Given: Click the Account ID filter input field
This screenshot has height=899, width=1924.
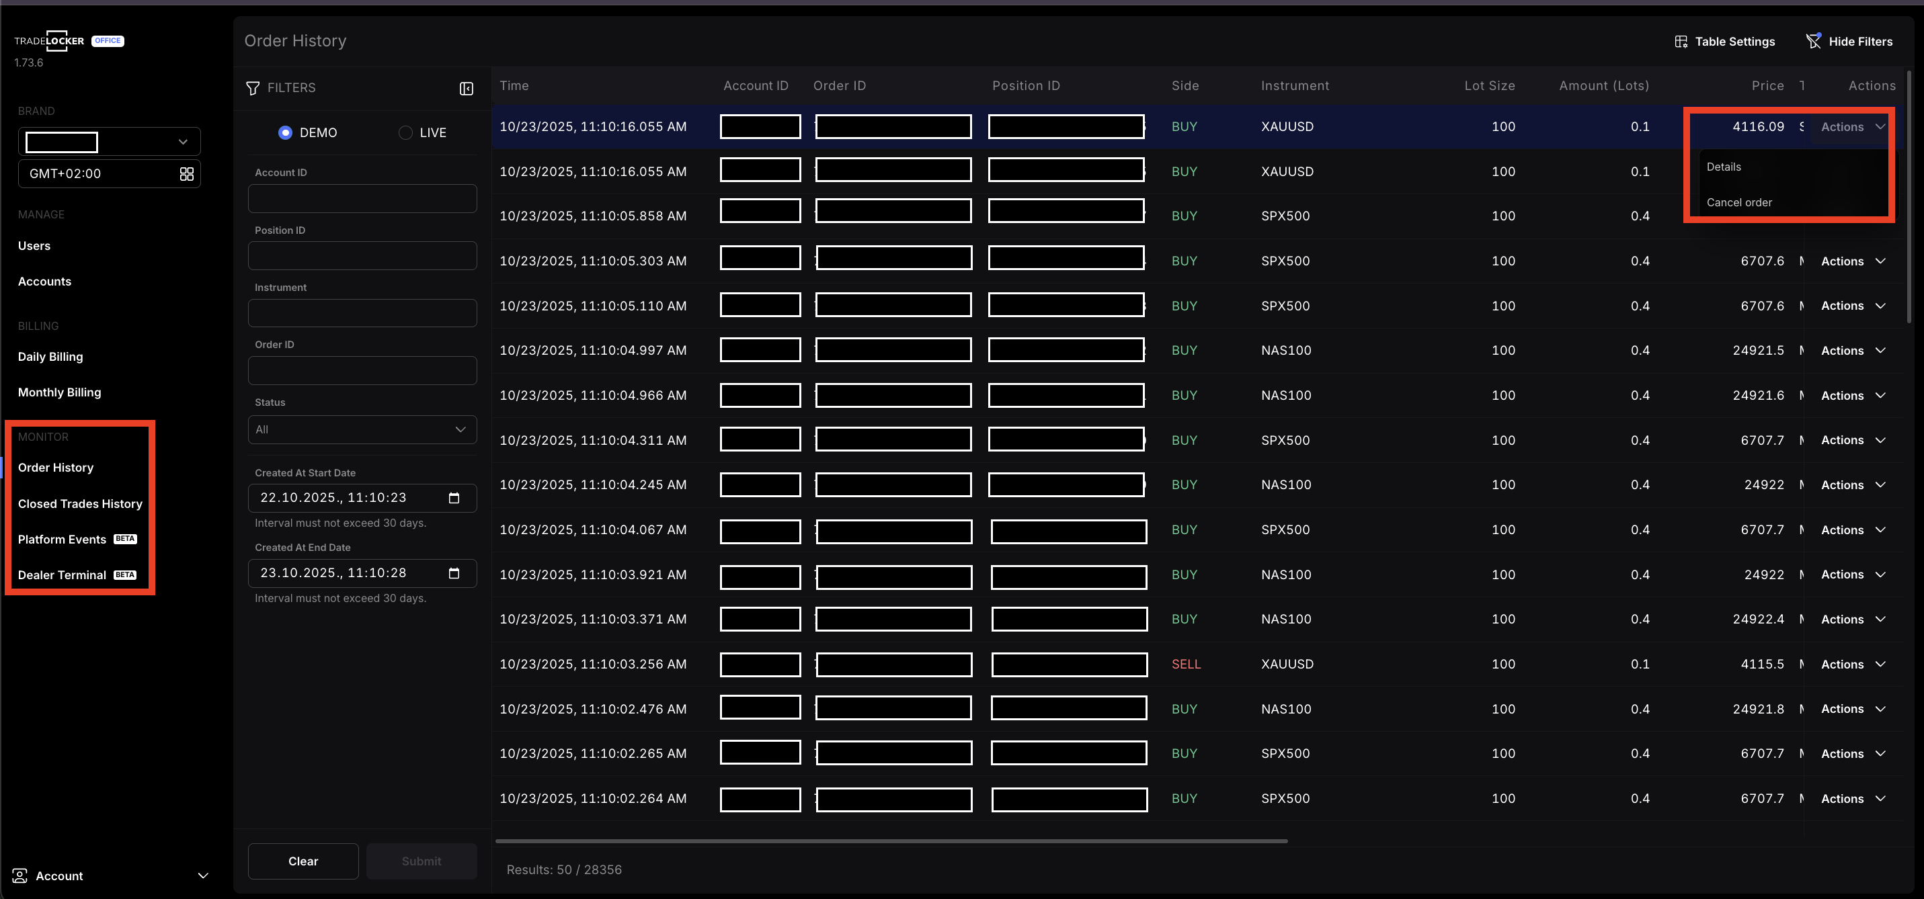Looking at the screenshot, I should [362, 198].
